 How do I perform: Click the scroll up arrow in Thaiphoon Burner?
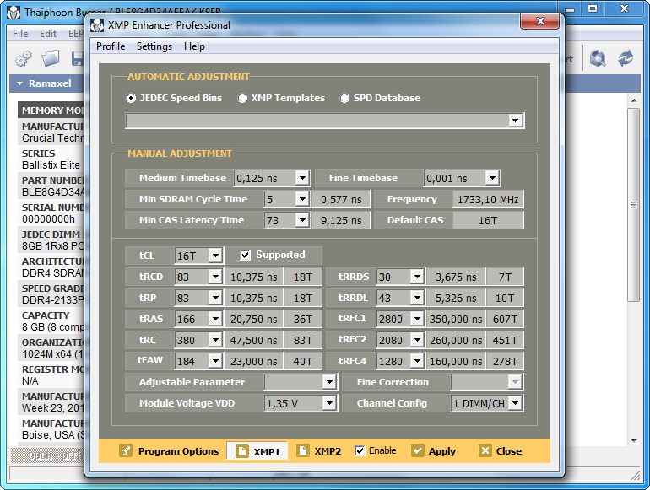click(634, 100)
